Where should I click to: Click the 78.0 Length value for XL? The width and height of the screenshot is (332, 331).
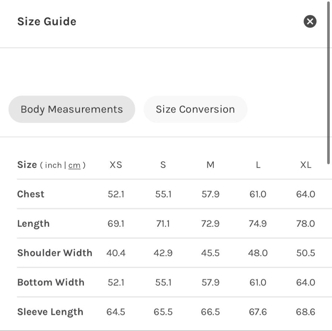pos(306,224)
